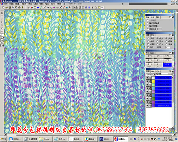
Task: Switch to the 笔形 pen shape tab
Action: [153, 35]
